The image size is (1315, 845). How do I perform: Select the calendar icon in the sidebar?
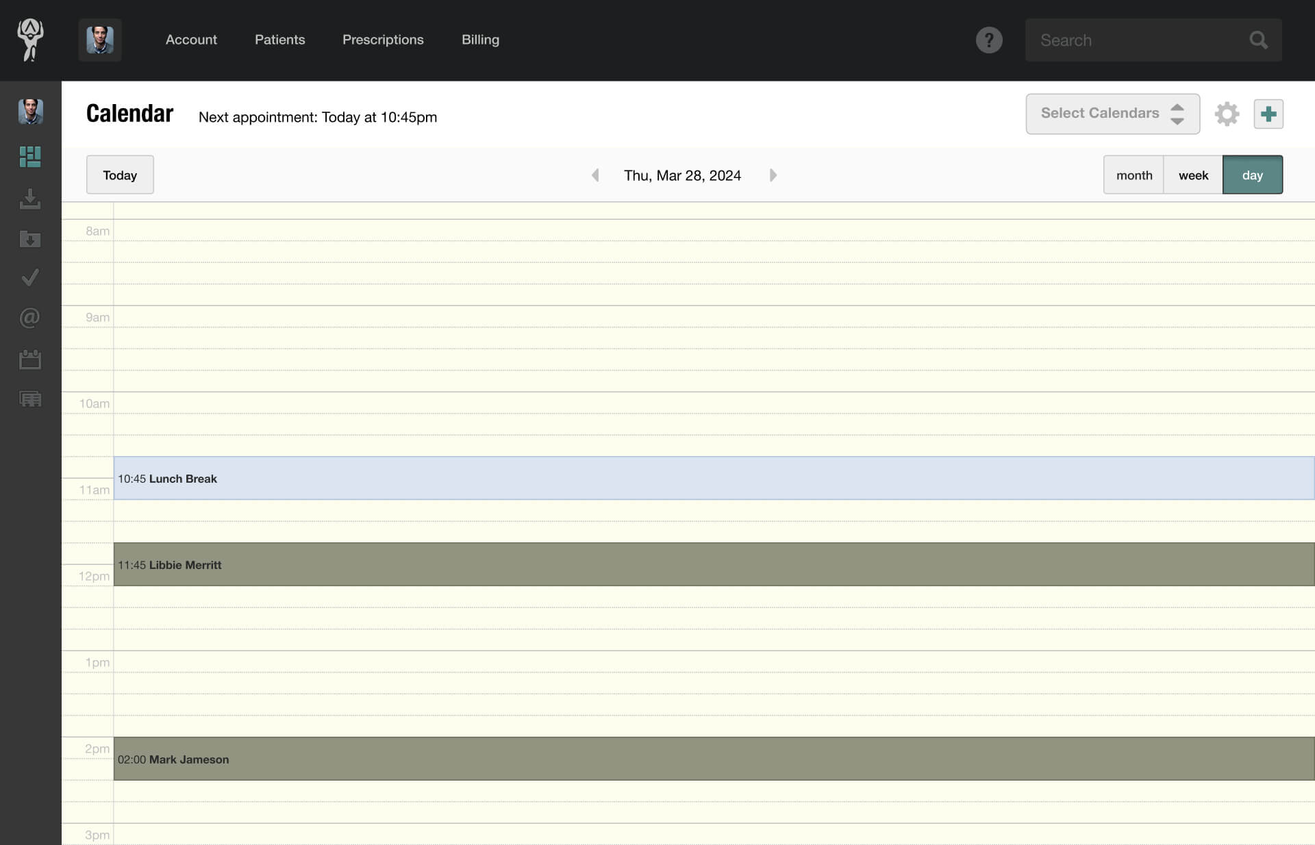pyautogui.click(x=30, y=359)
